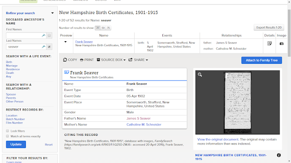This screenshot has width=291, height=163.
Task: Print the record with the PRINT button
Action: (x=87, y=60)
